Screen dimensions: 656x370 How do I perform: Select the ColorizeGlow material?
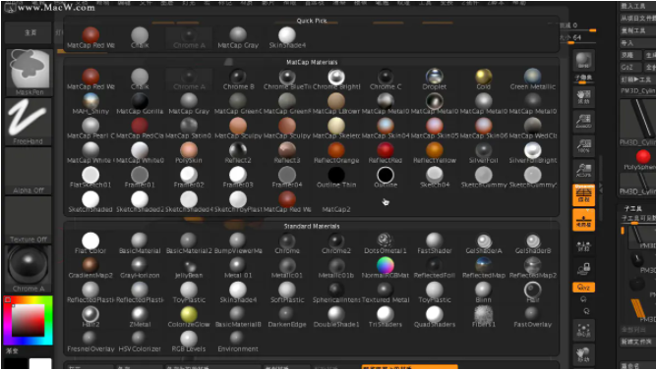[x=189, y=317]
